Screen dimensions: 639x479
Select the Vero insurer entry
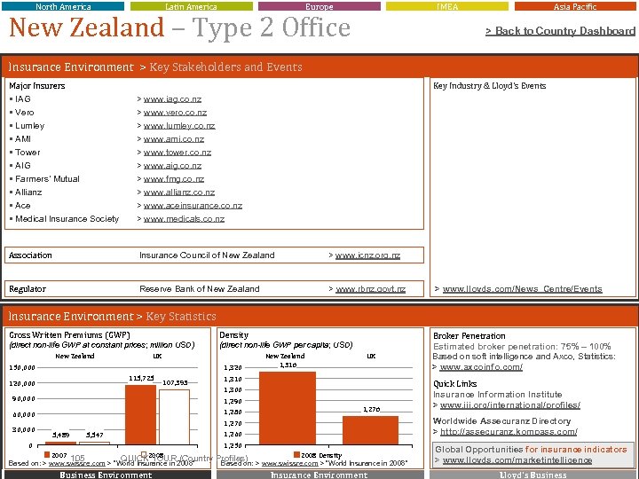coord(25,113)
